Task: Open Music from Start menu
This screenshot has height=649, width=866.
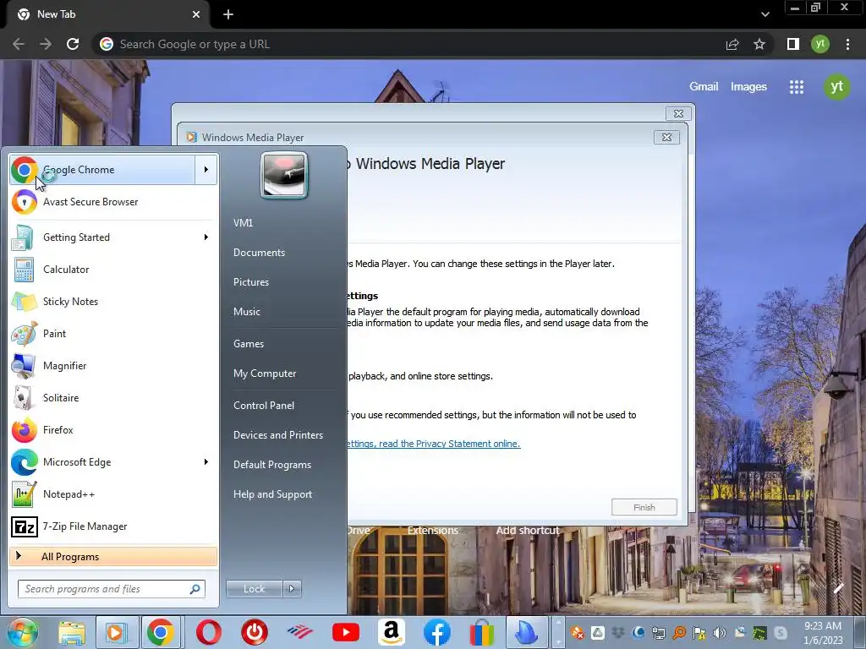Action: (247, 312)
